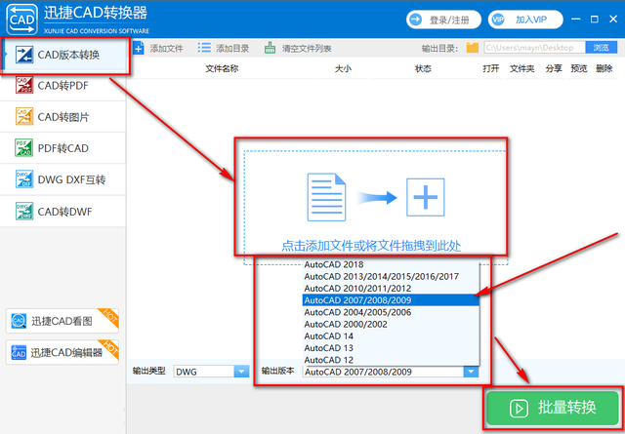The width and height of the screenshot is (625, 434).
Task: Click the 打开 column header
Action: pyautogui.click(x=490, y=68)
